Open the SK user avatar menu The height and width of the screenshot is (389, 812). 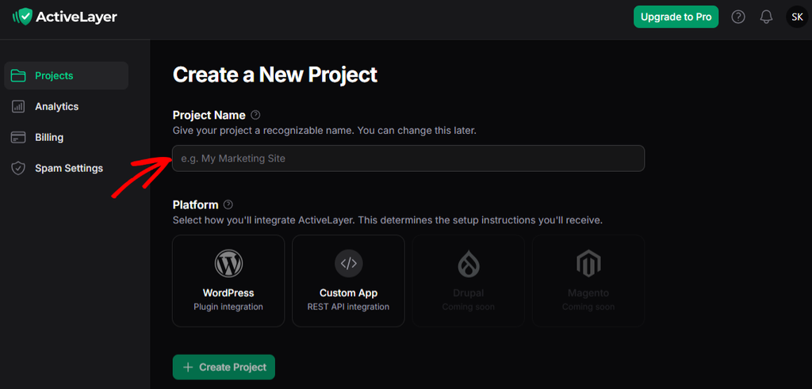tap(797, 17)
